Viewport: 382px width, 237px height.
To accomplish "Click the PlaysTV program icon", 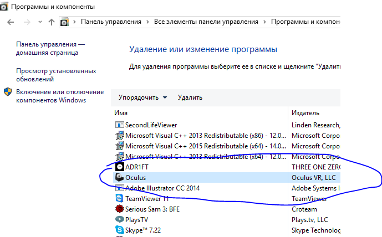I will 119,219.
